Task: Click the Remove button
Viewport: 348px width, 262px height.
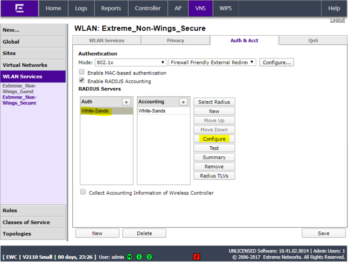Action: [214, 167]
